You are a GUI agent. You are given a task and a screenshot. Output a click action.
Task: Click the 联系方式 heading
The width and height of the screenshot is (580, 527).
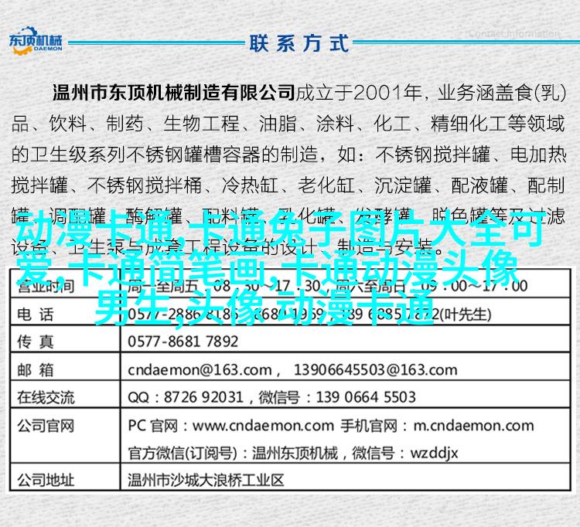pyautogui.click(x=299, y=43)
